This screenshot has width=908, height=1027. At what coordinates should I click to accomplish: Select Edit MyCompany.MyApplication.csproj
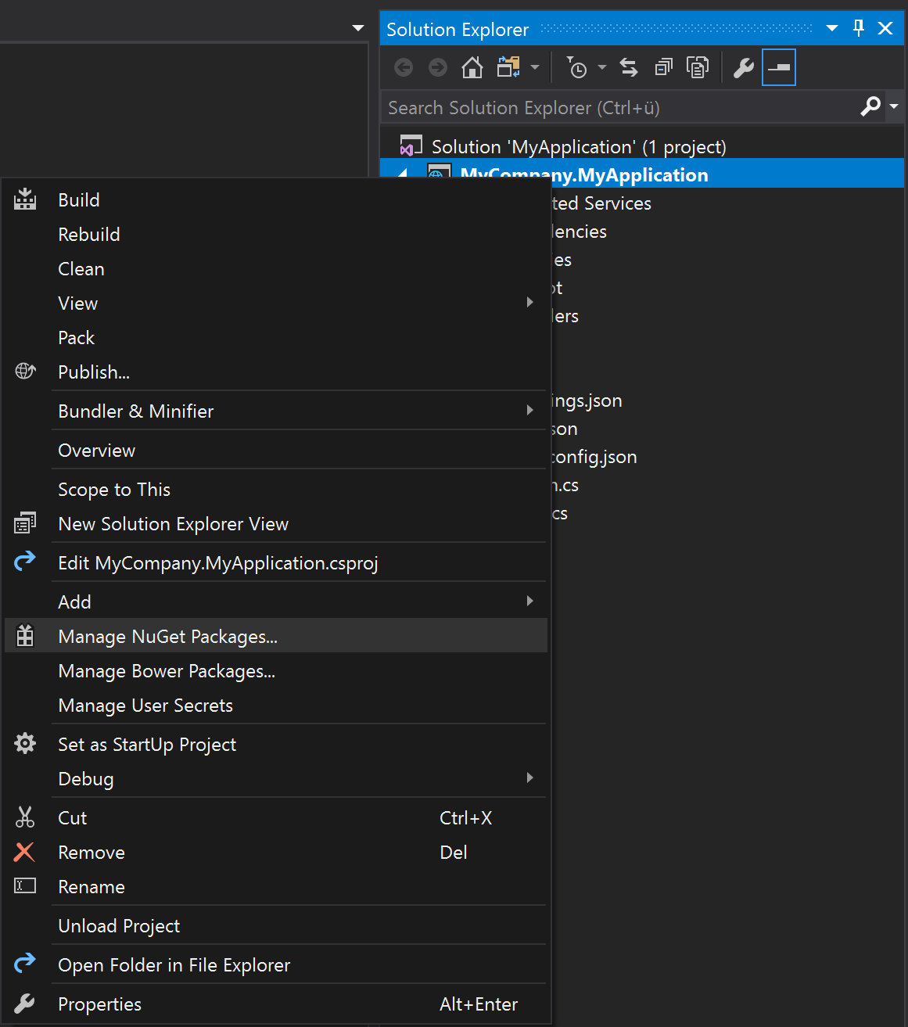tap(218, 563)
